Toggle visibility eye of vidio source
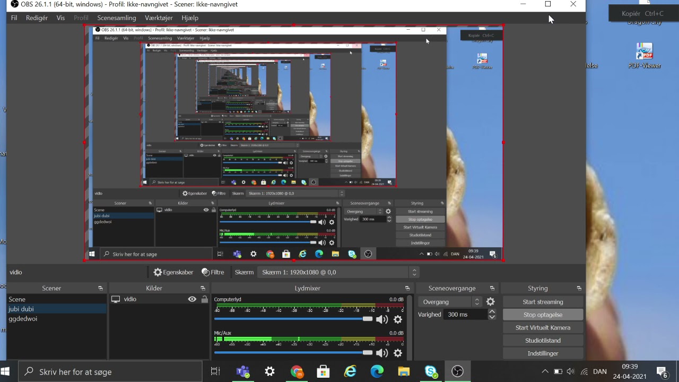The height and width of the screenshot is (382, 679). tap(192, 299)
